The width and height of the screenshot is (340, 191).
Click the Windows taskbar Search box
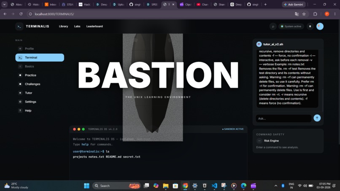pos(117,186)
